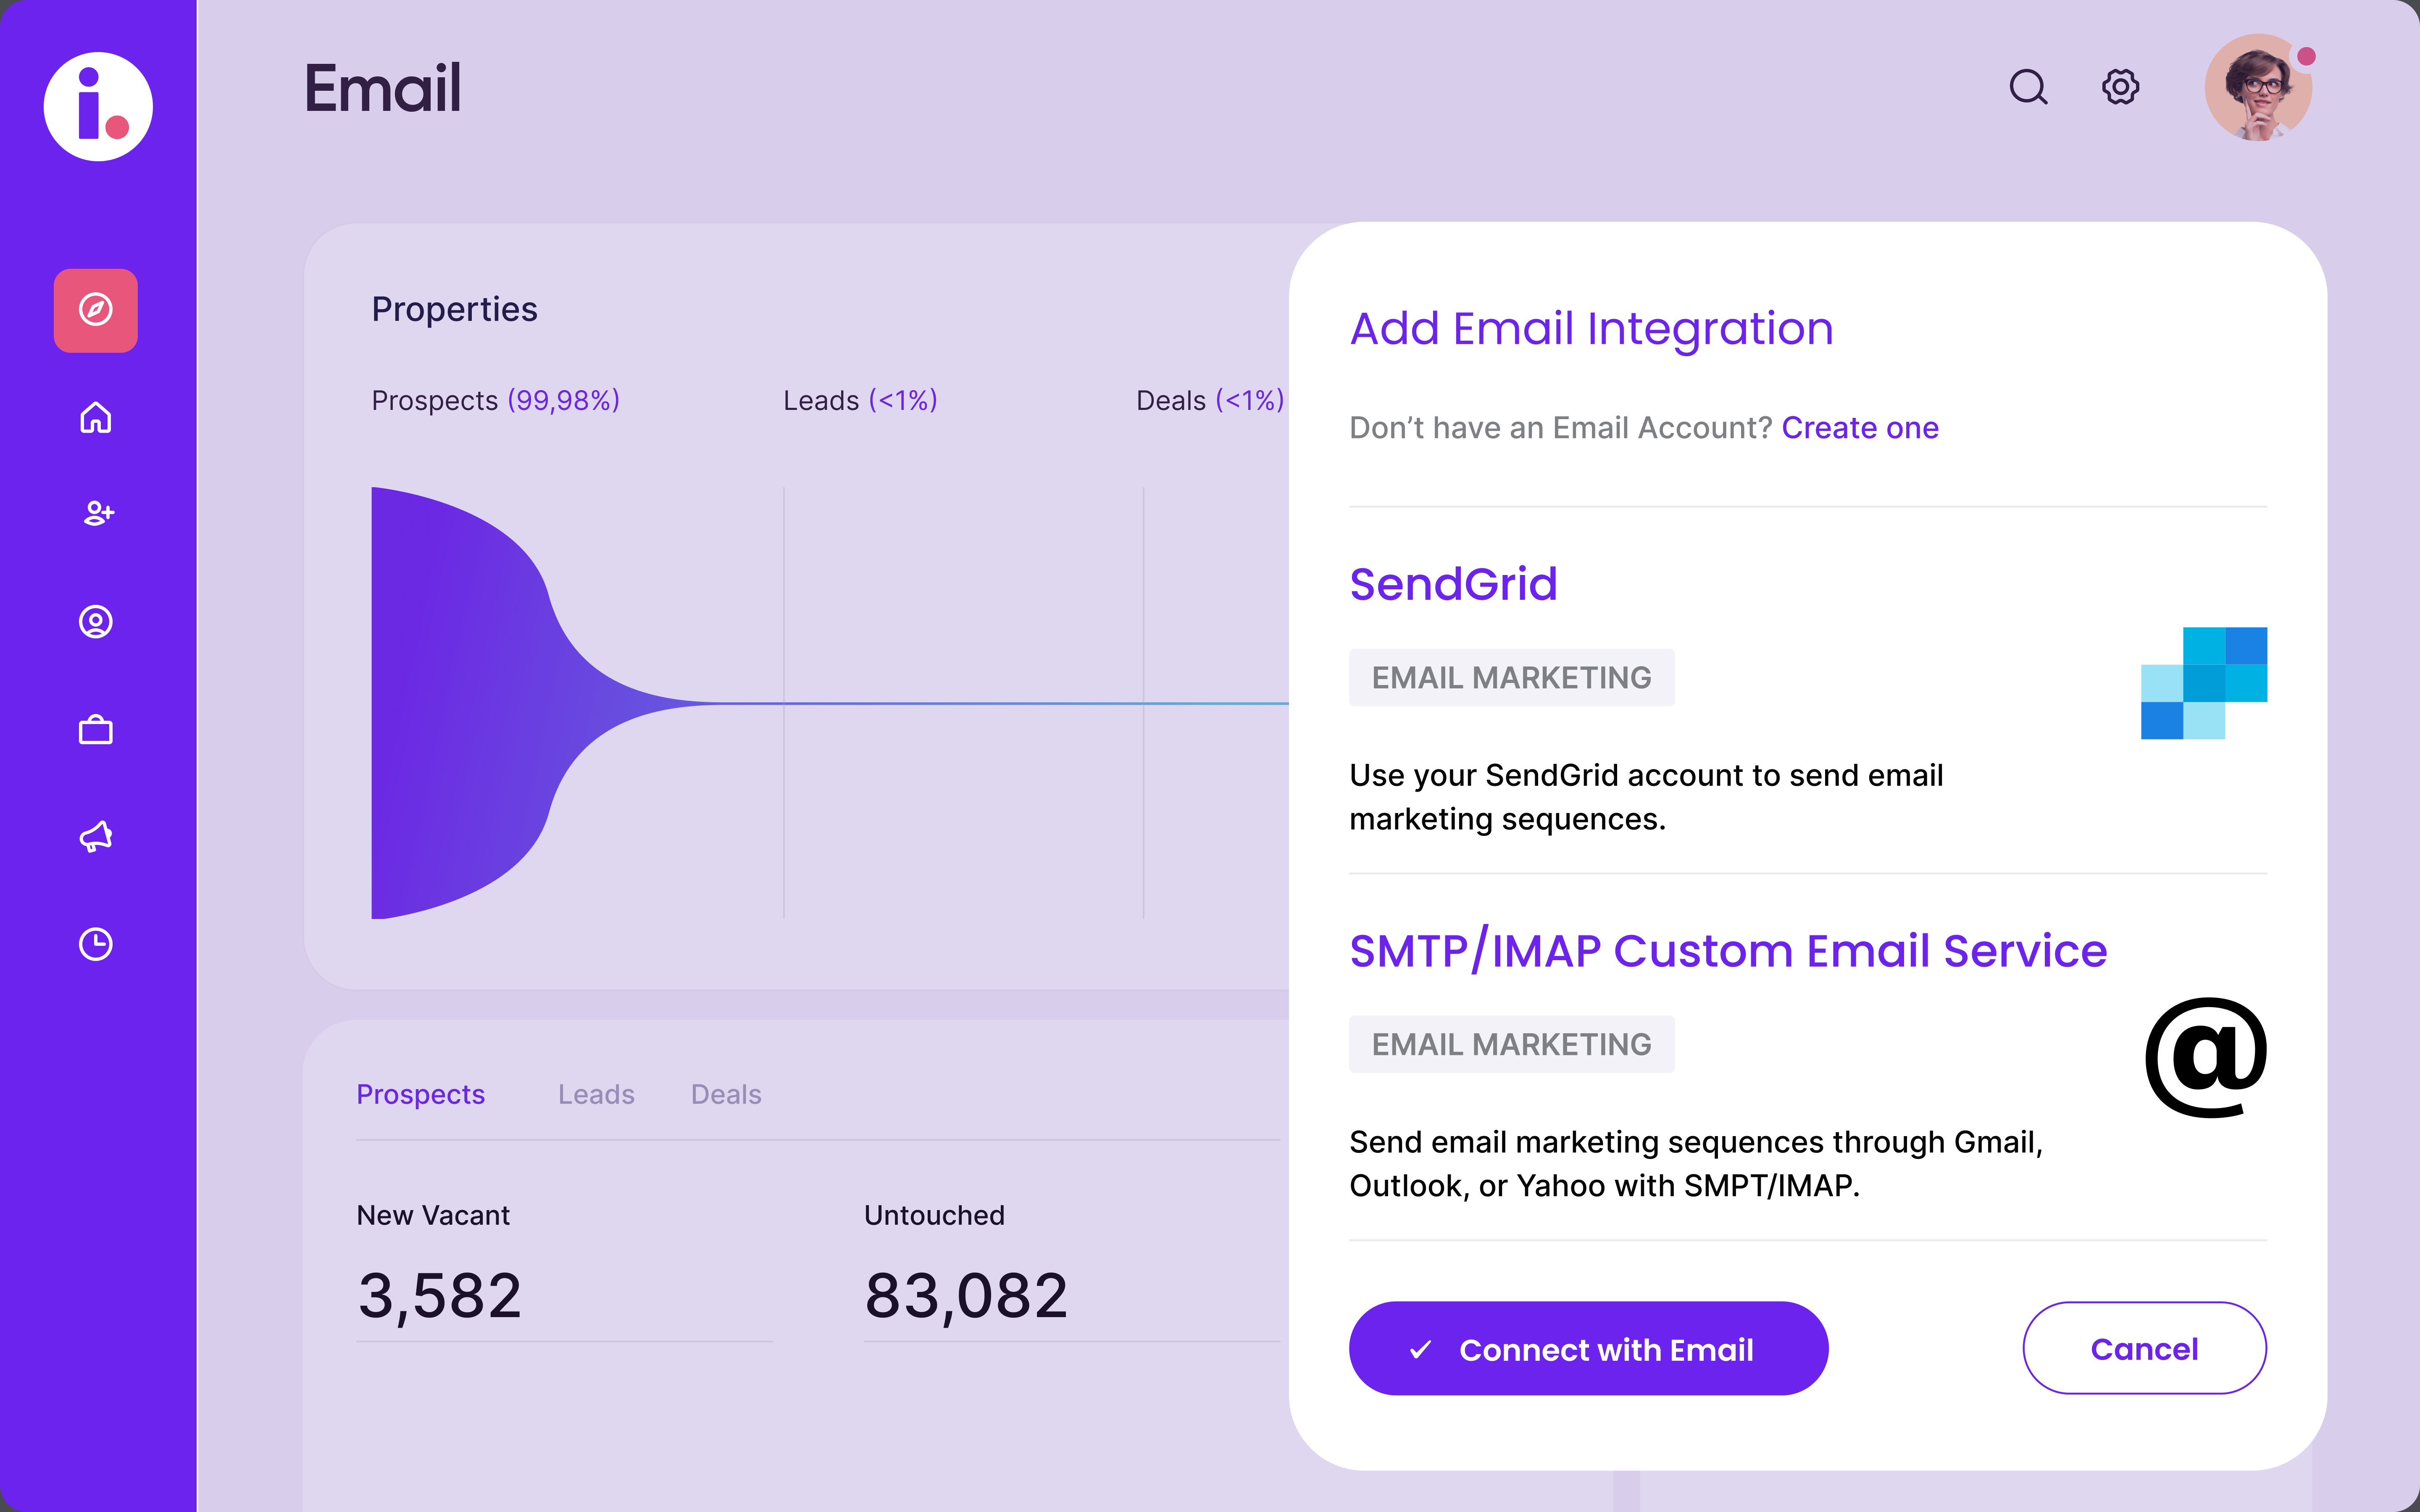
Task: Click the compass icon in sidebar
Action: (x=96, y=310)
